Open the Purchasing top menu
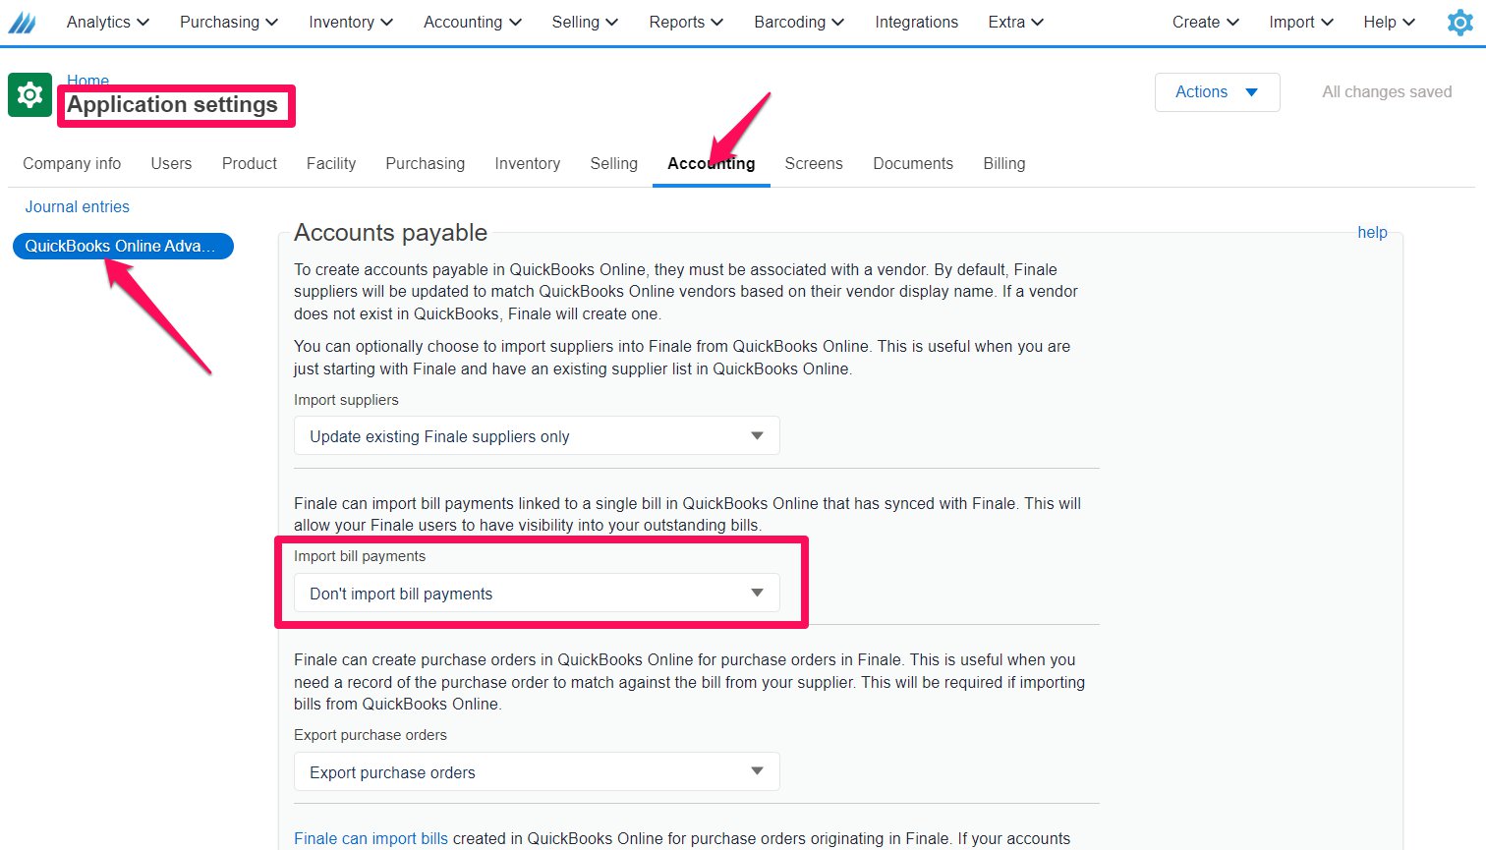Screen dimensions: 1486x850 [x=229, y=22]
